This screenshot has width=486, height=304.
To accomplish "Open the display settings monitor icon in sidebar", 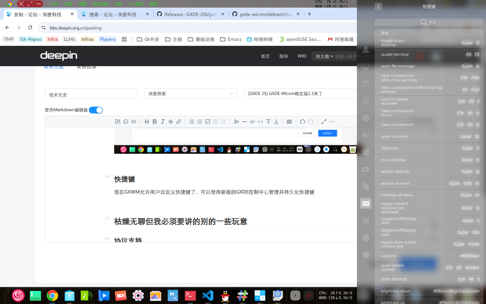I will point(366,67).
